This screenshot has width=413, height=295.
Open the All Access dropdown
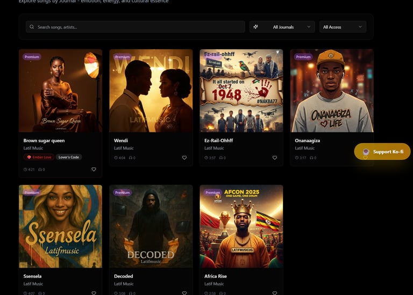[x=343, y=27]
